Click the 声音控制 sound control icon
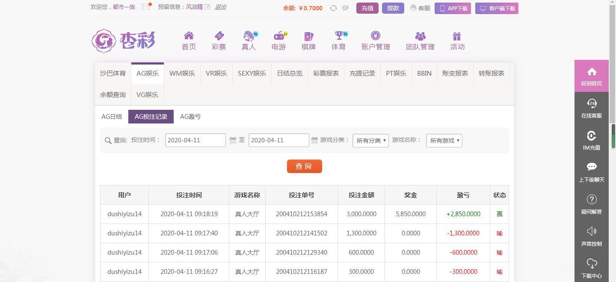Image resolution: width=616 pixels, height=282 pixels. [x=592, y=235]
